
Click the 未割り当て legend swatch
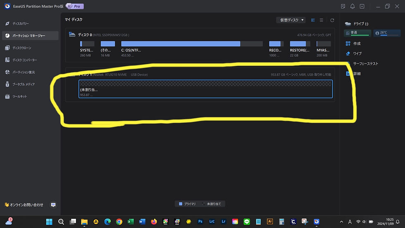203,204
